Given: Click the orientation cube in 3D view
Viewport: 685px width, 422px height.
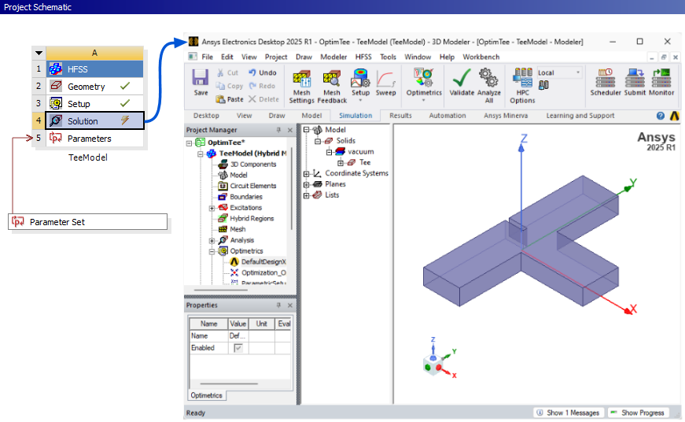Looking at the screenshot, I should tap(433, 365).
